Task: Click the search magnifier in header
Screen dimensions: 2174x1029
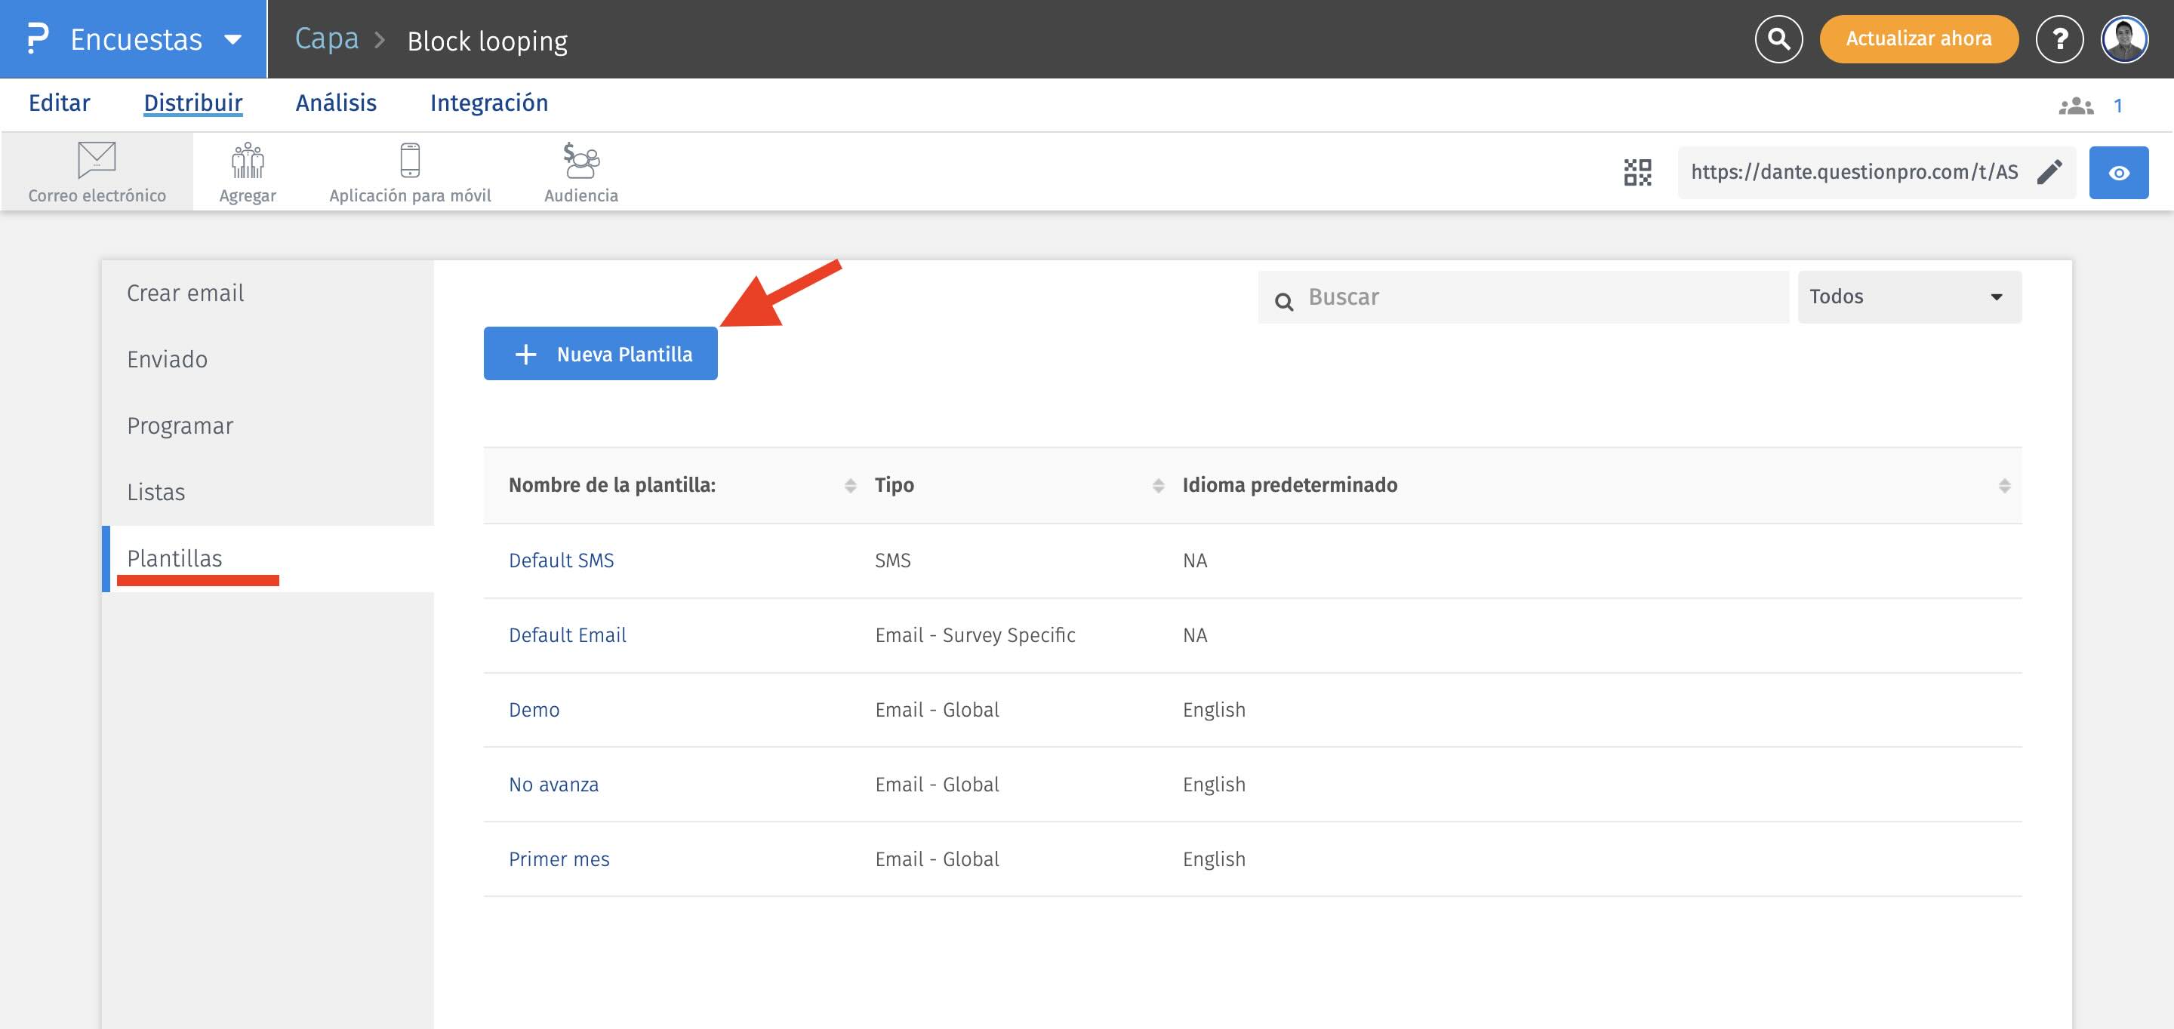Action: pos(1778,38)
